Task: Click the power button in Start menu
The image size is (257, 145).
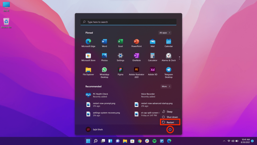Action: (170, 130)
